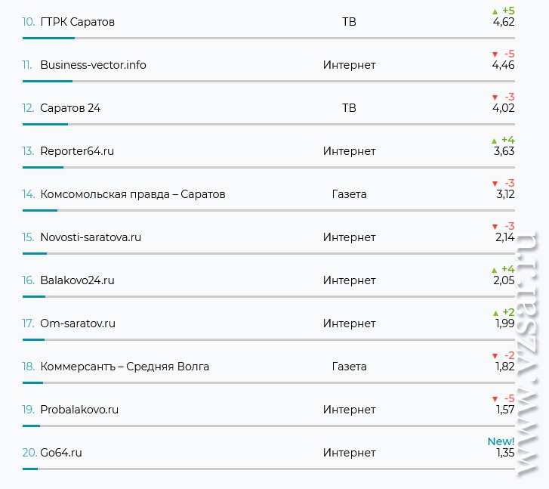Click the red down arrow in the Саратов 24 row
The width and height of the screenshot is (549, 489).
point(495,97)
